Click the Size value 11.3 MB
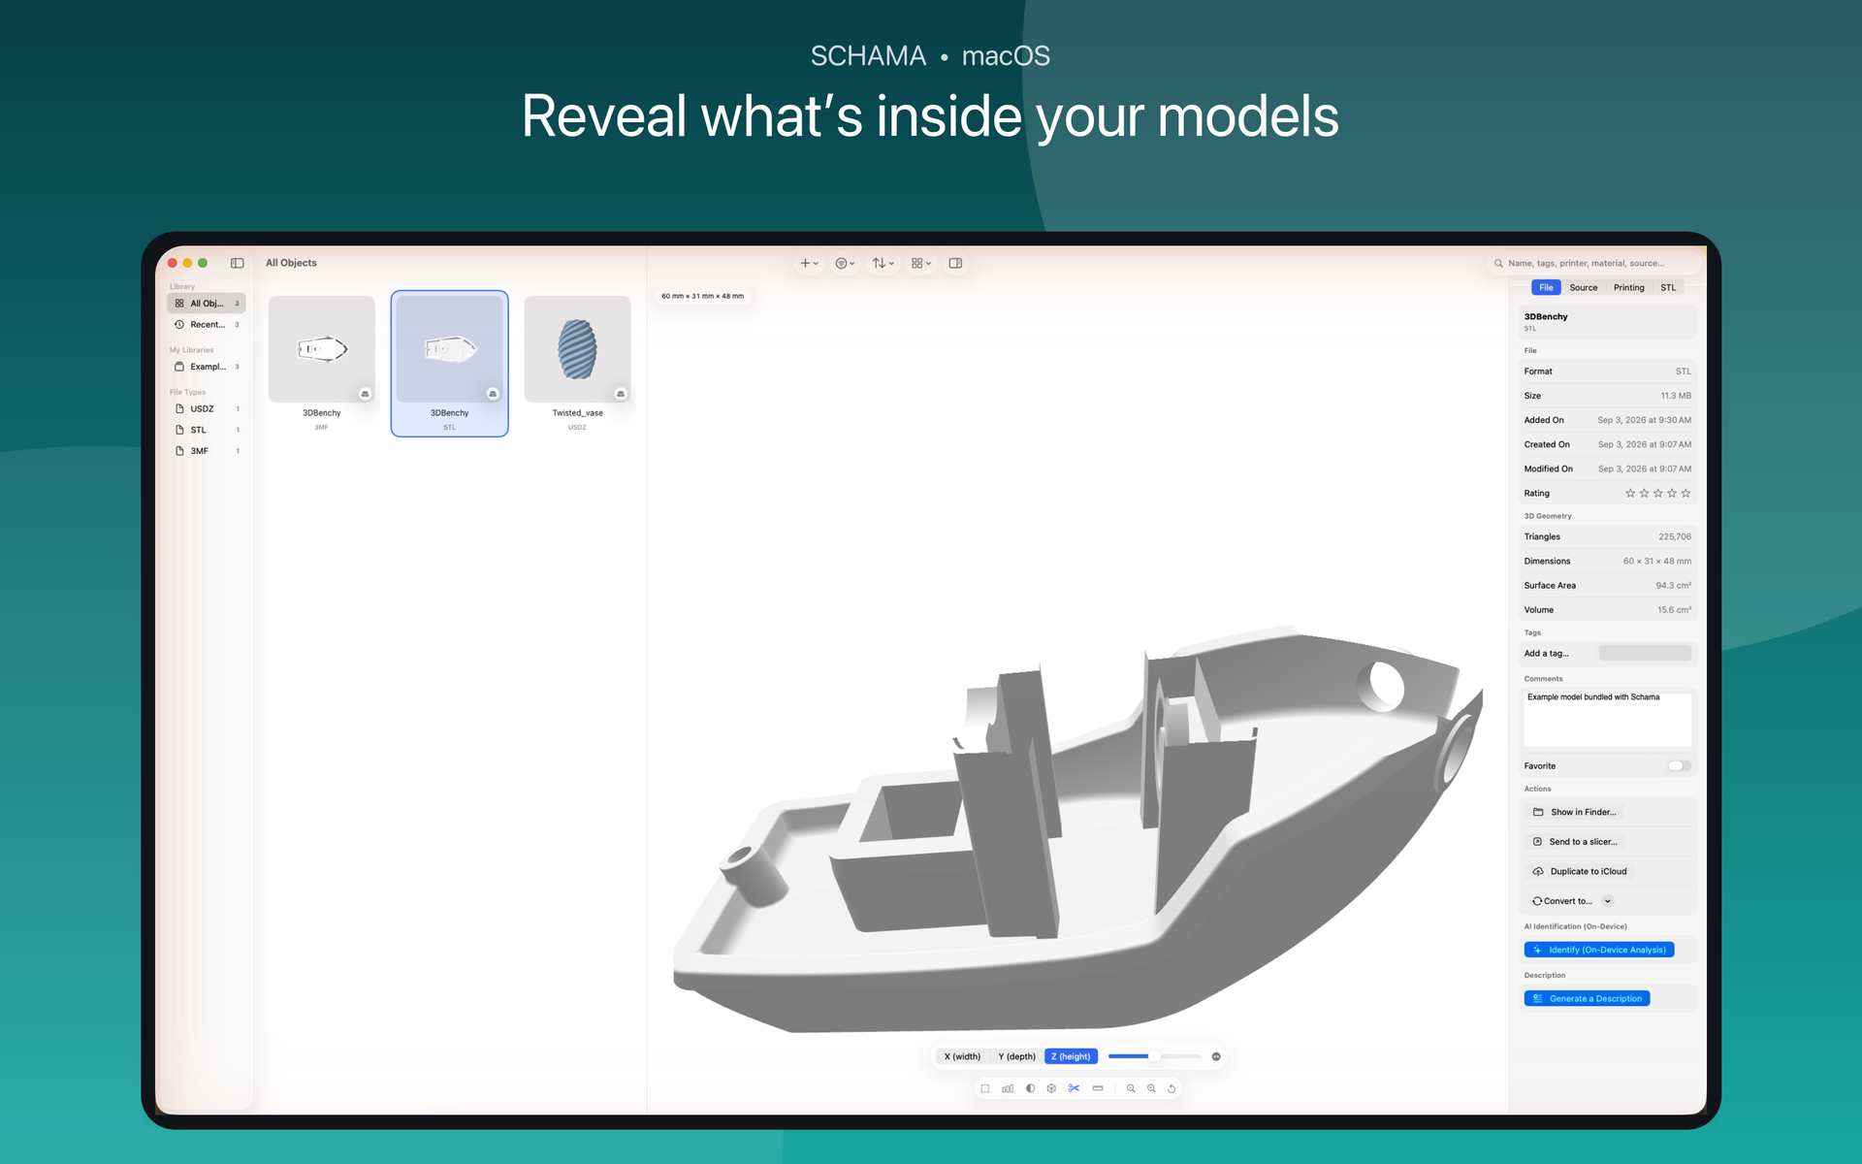 click(1676, 396)
